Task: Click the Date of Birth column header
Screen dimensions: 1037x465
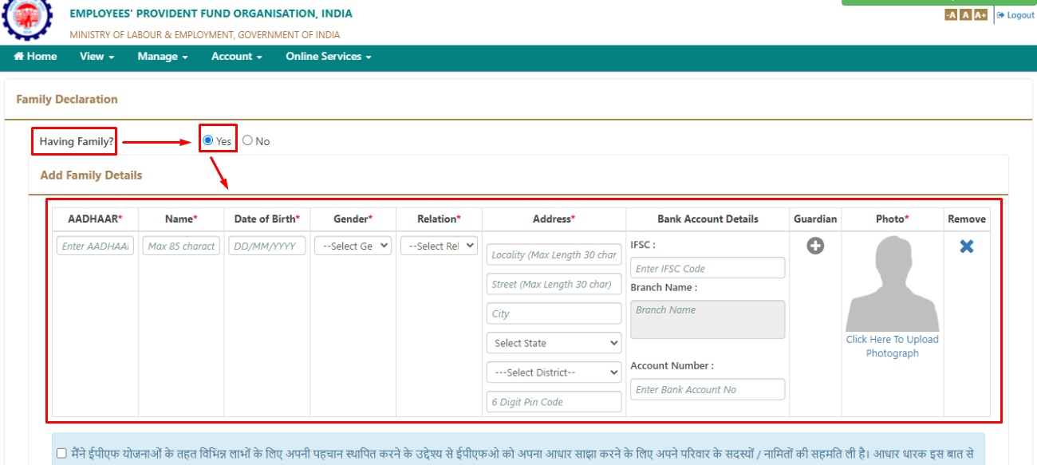Action: tap(267, 219)
